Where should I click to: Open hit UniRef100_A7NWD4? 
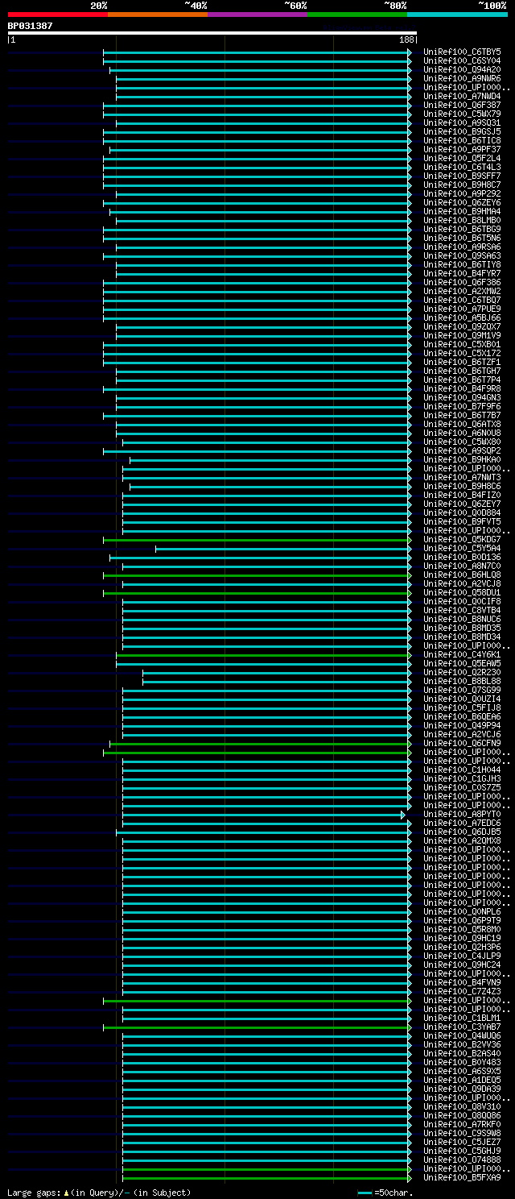(462, 97)
